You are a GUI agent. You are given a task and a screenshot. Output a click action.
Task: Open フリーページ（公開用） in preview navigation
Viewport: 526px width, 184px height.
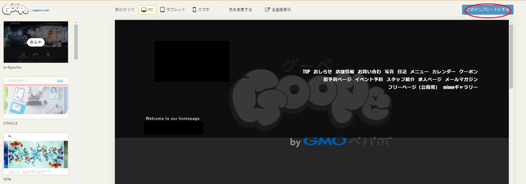pyautogui.click(x=413, y=87)
